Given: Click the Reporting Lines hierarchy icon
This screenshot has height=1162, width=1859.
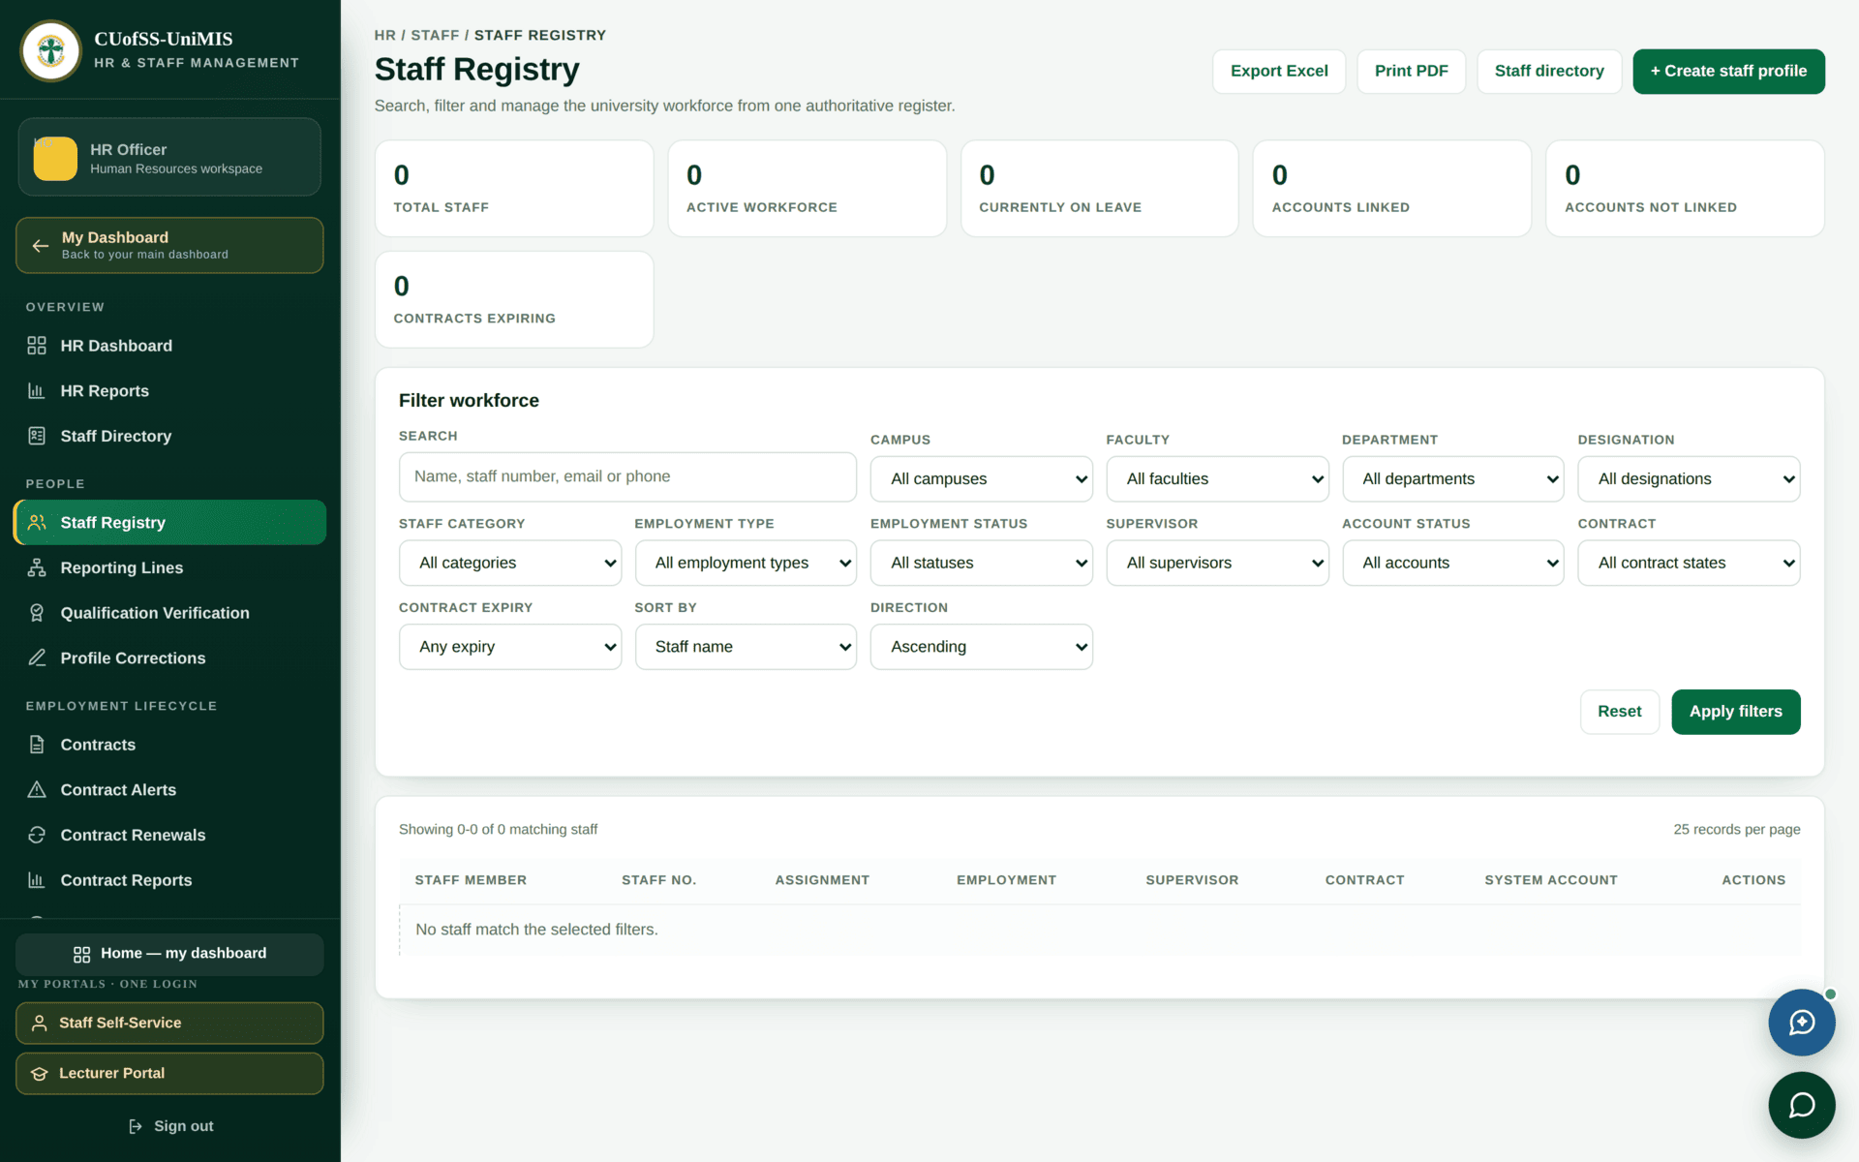Looking at the screenshot, I should [x=37, y=567].
